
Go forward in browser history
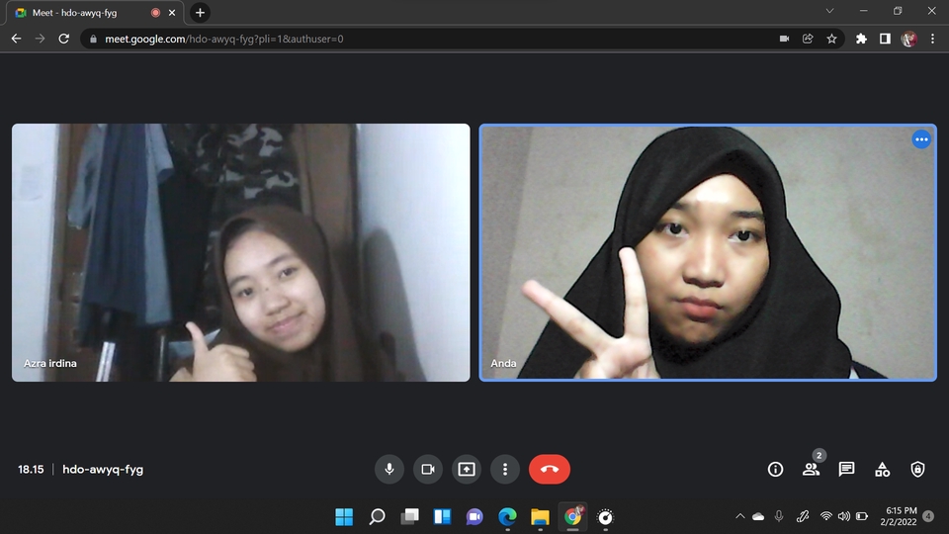pyautogui.click(x=40, y=39)
